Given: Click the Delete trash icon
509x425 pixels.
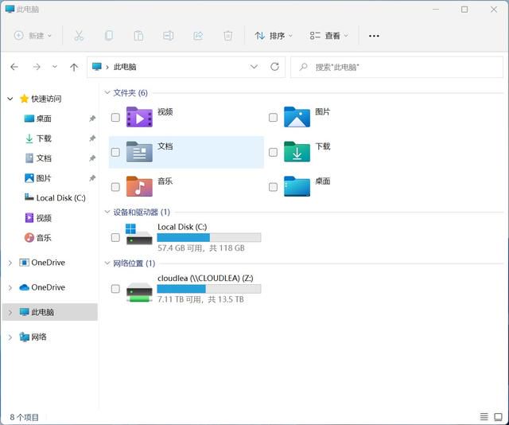Looking at the screenshot, I should pos(228,35).
